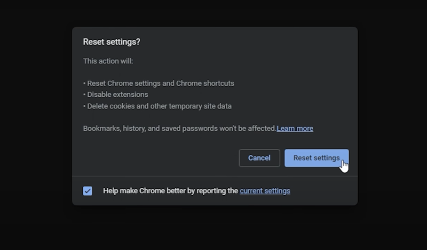Click 'Bookmarks, history, and saved passwords' sentence
Image resolution: width=427 pixels, height=250 pixels.
[180, 128]
